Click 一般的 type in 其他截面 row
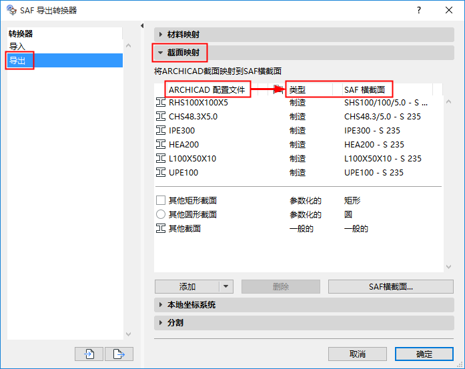The height and width of the screenshot is (369, 465). 302,228
